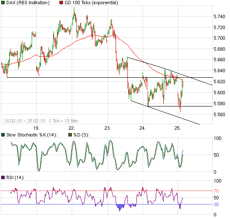Click the 50 label on RSI axis
230x218 pixels.
point(216,198)
